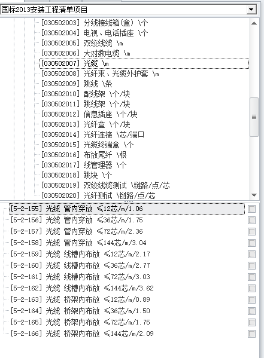This screenshot has height=358, width=264.
Task: Check the box for 5-2-156 管内穿放 ≤36芯
Action: point(251,221)
